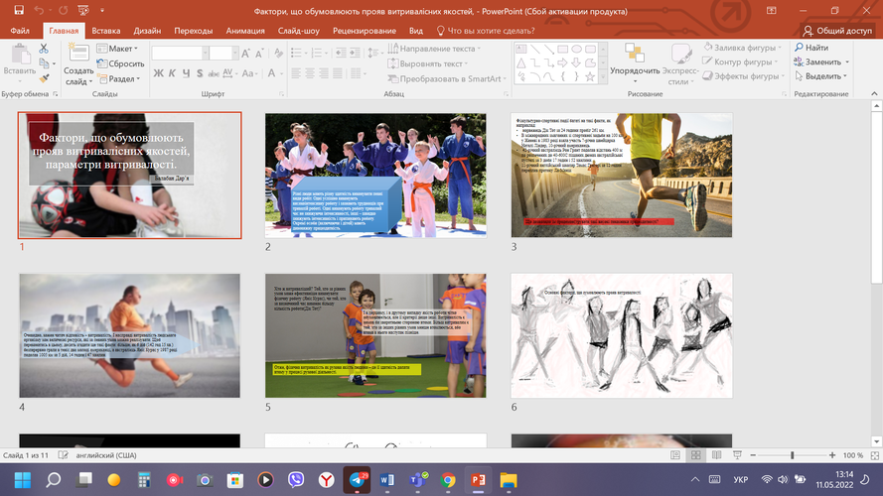Start slideshow from status bar icon
The image size is (883, 496).
pyautogui.click(x=737, y=455)
